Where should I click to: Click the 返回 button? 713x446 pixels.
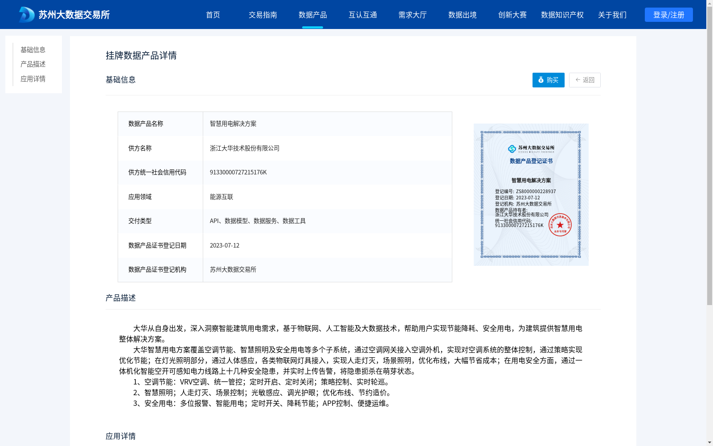tap(585, 80)
